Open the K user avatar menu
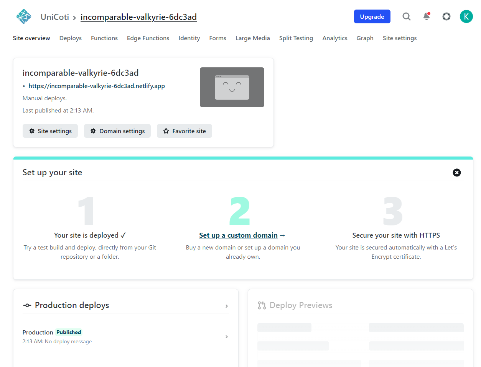Viewport: 481px width, 367px height. [466, 16]
